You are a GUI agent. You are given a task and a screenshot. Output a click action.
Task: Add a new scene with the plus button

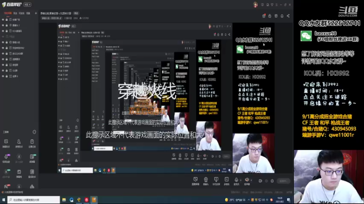point(36,13)
